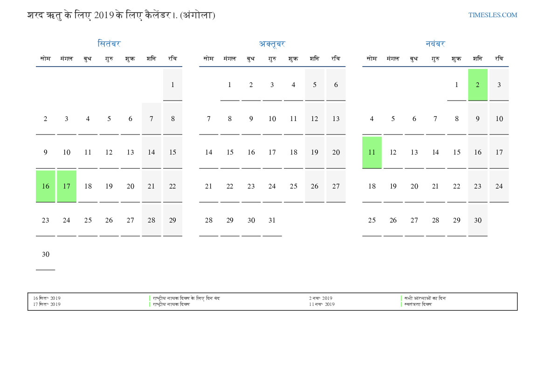Select date 10 in अक्तूबर
The image size is (545, 385).
tap(272, 119)
